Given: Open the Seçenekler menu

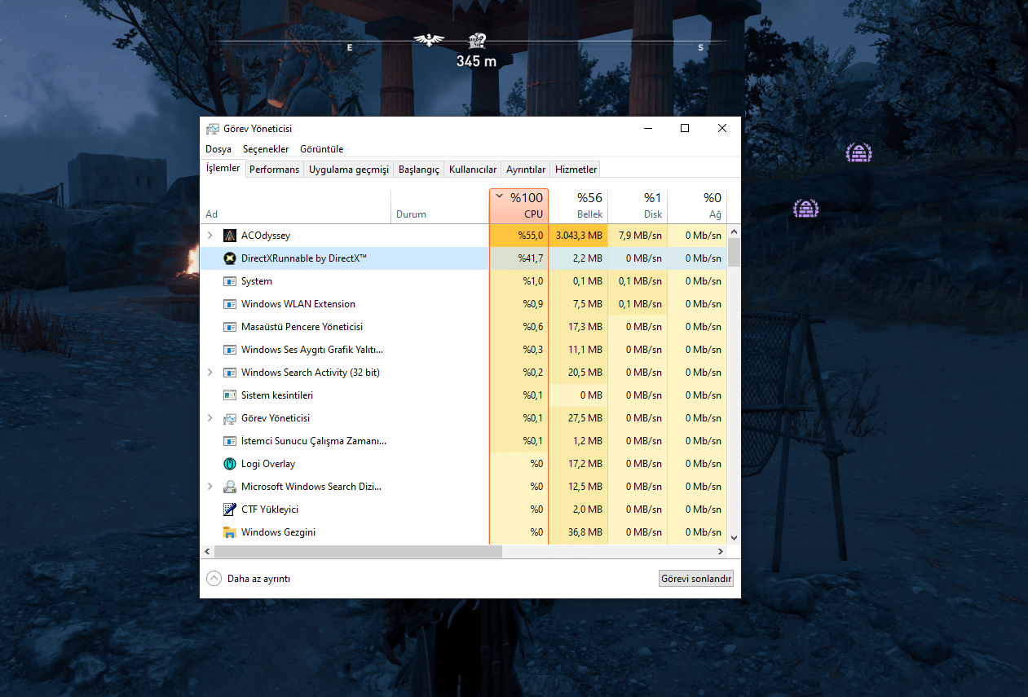Looking at the screenshot, I should tap(266, 149).
